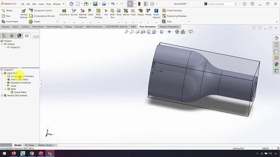280x157 pixels.
Task: Open the Display tool
Action: 140,12
